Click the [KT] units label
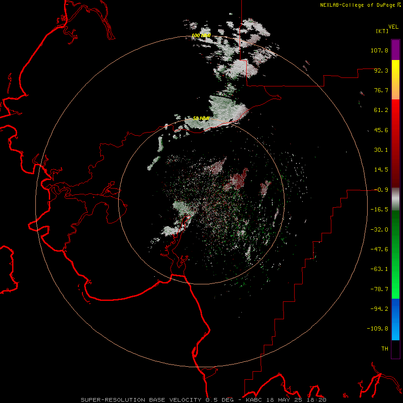This screenshot has width=403, height=403. tap(382, 31)
